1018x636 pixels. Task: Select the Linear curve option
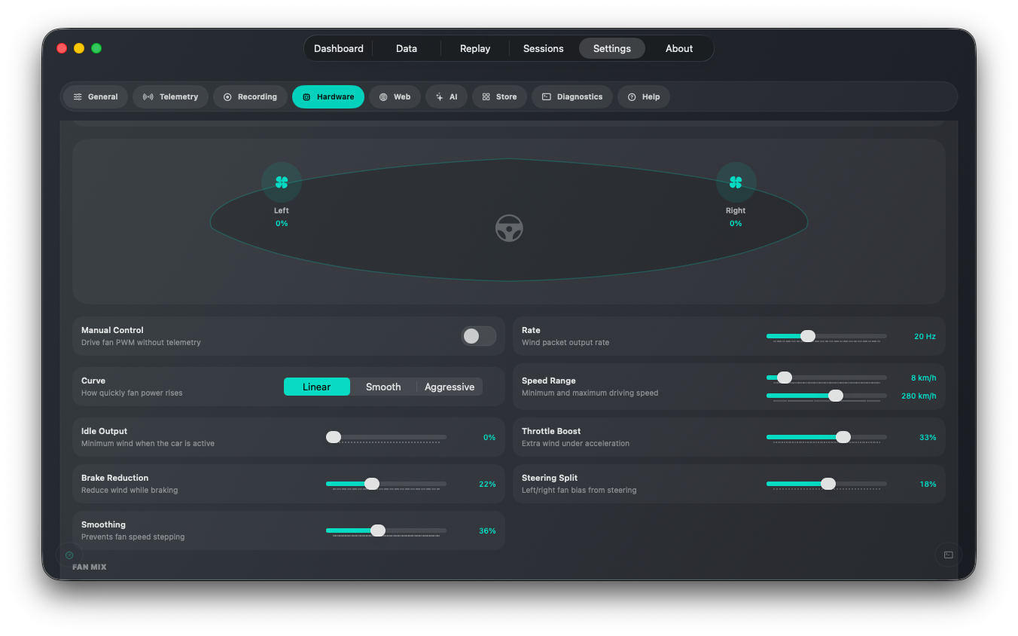coord(317,387)
